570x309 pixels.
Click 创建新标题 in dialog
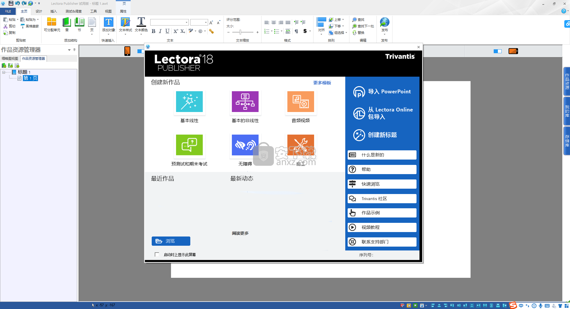[x=375, y=135]
